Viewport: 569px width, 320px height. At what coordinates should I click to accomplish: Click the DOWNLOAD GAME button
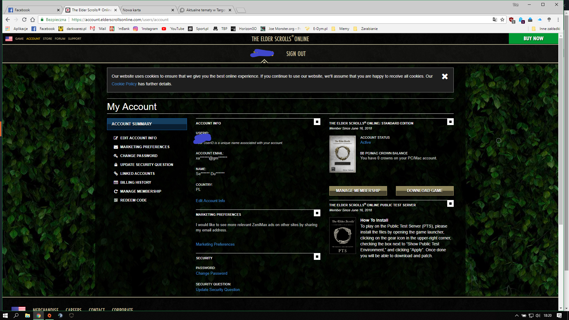coord(425,191)
